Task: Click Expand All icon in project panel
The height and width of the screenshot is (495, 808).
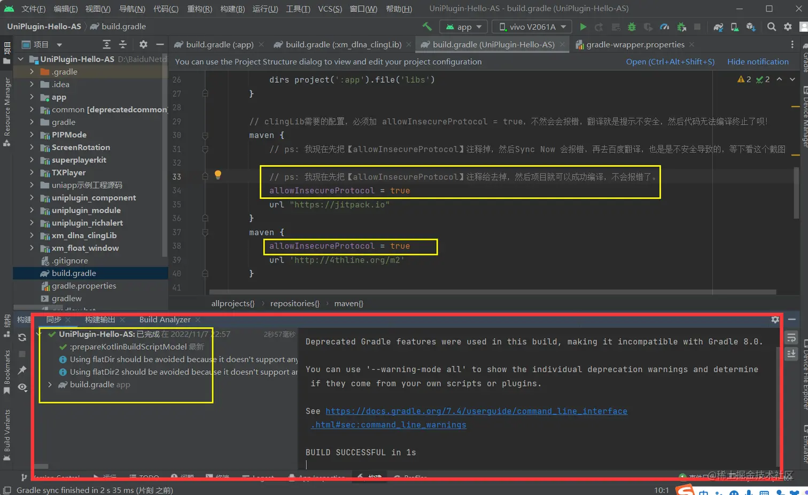Action: [106, 44]
